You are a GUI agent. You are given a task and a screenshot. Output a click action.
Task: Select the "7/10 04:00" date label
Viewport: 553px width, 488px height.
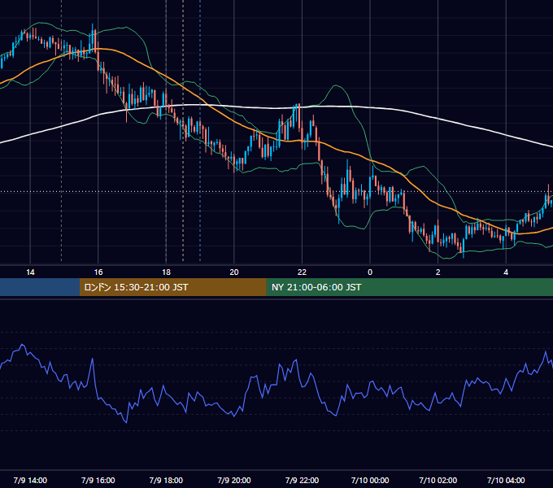506,480
